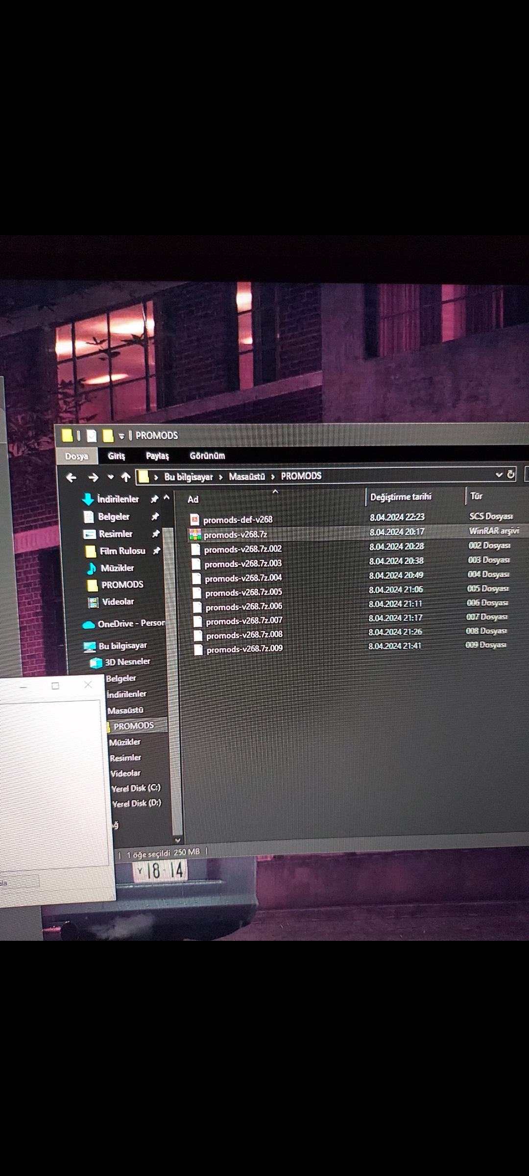Open Yerel Disk (C:) in tree
Screen dimensions: 529x1176
[x=136, y=788]
